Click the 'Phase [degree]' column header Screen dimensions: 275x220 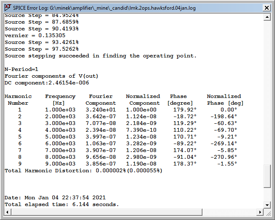[180, 100]
